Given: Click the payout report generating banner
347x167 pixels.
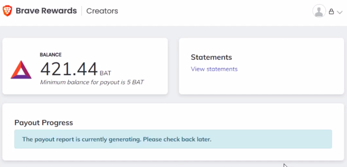Looking at the screenshot, I should pos(173,139).
